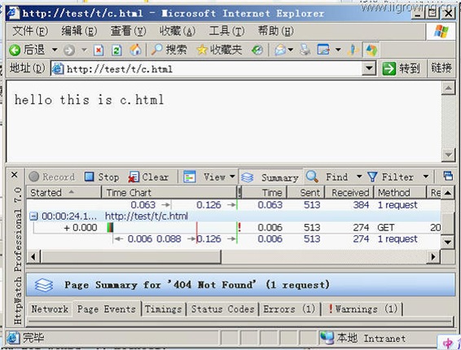This screenshot has height=350, width=461.
Task: Click the Time Chart column header
Action: click(x=169, y=193)
